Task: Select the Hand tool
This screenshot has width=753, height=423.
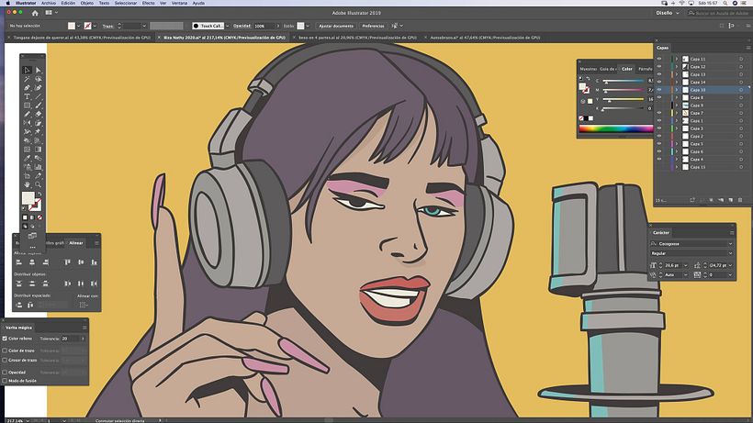Action: (x=27, y=184)
